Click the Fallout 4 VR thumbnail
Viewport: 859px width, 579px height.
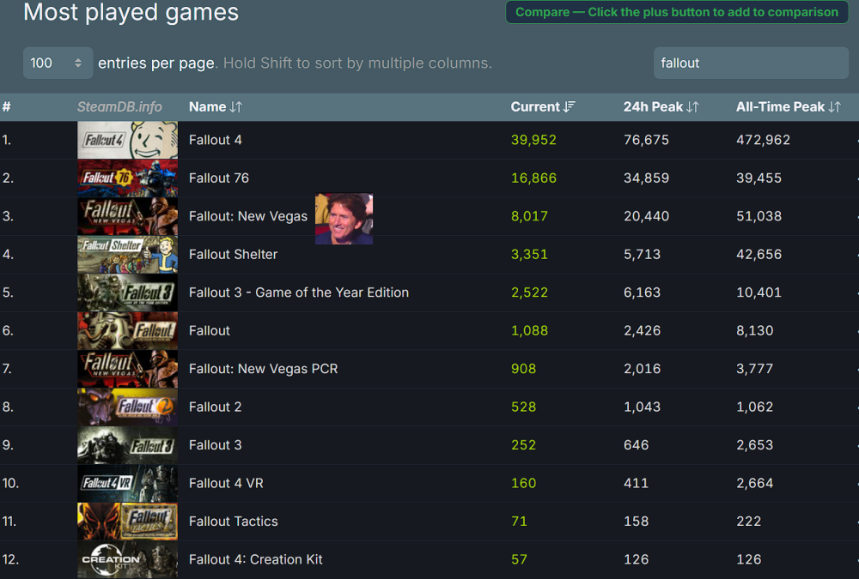point(127,484)
